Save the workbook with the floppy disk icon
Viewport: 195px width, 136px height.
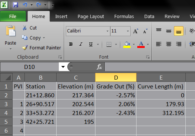tap(16, 5)
